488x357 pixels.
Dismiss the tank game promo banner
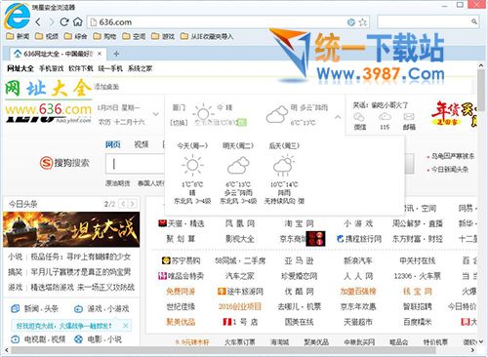pos(126,326)
